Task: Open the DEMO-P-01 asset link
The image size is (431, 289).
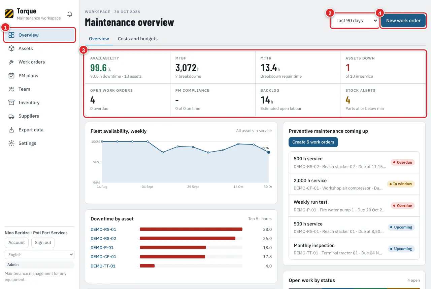Action: click(x=102, y=248)
